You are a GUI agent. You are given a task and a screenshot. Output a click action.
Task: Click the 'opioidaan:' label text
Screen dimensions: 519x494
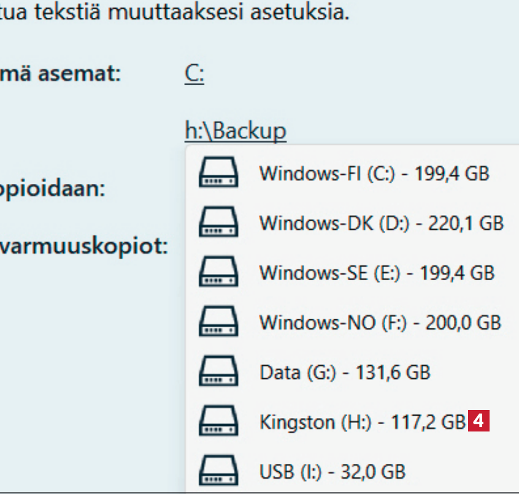coord(52,189)
